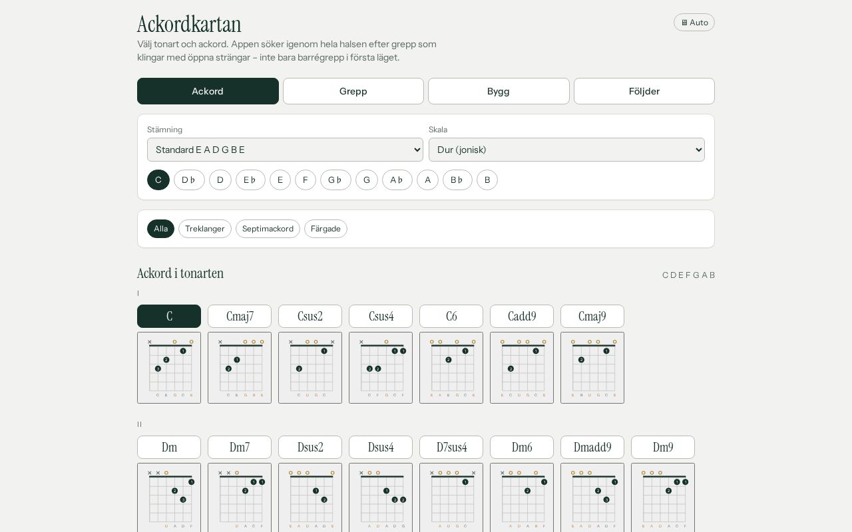
Task: Choose key G♭
Action: click(335, 180)
